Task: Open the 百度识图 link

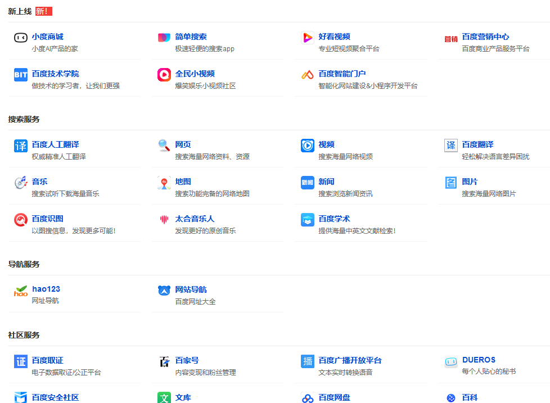Action: pyautogui.click(x=47, y=219)
